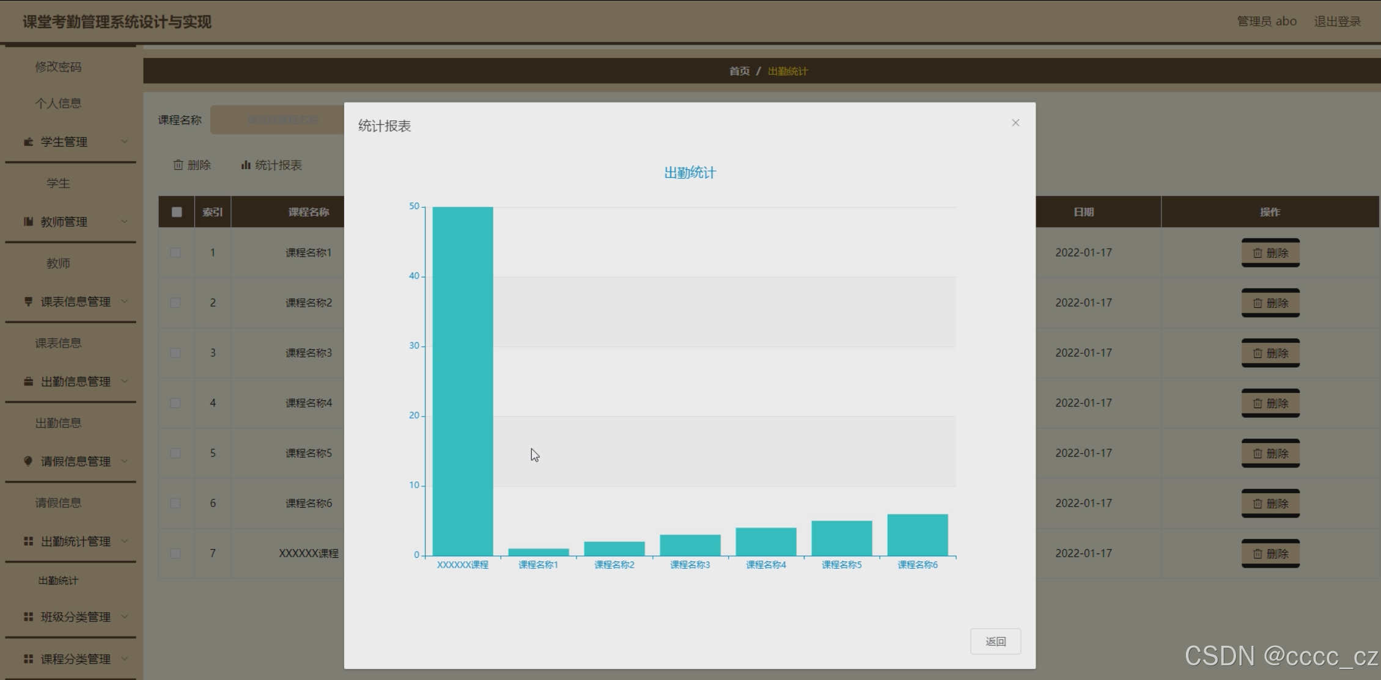The width and height of the screenshot is (1381, 680).
Task: Expand the 课程分类管理 chevron arrow
Action: pos(125,659)
